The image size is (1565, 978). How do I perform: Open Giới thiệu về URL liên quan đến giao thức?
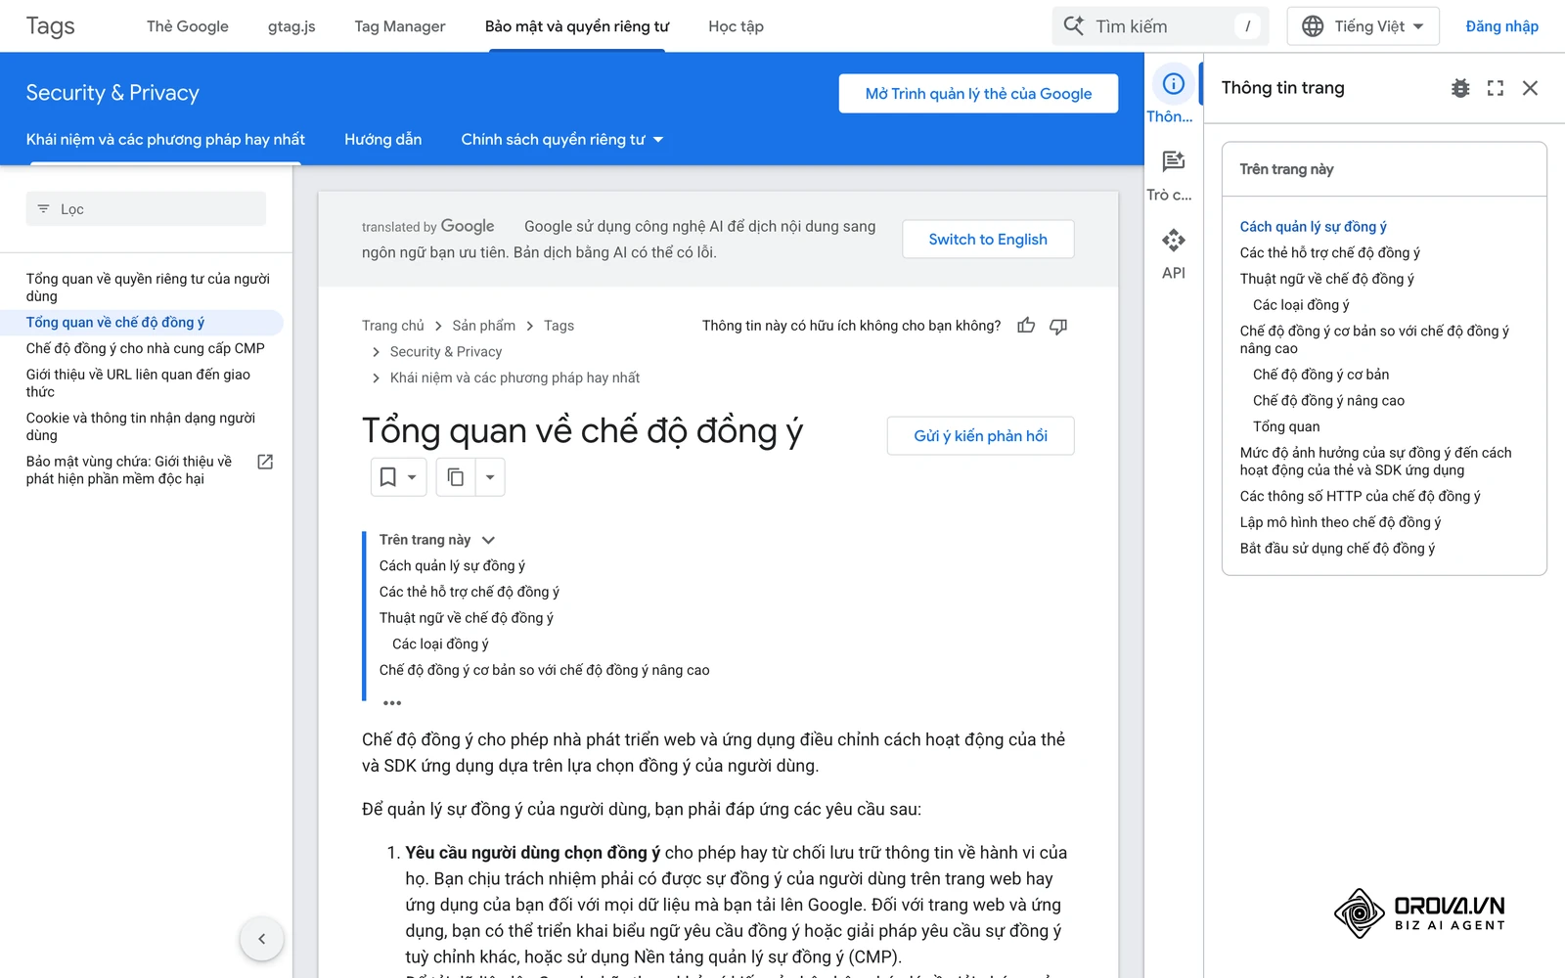click(138, 383)
